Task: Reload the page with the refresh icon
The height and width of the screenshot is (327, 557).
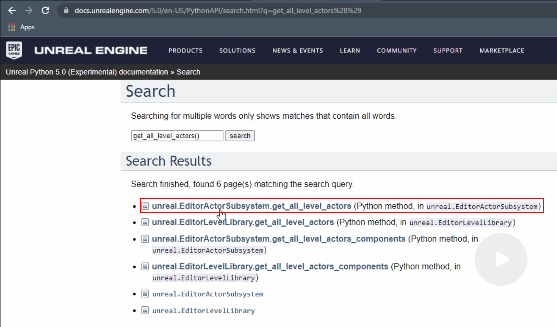Action: (45, 11)
